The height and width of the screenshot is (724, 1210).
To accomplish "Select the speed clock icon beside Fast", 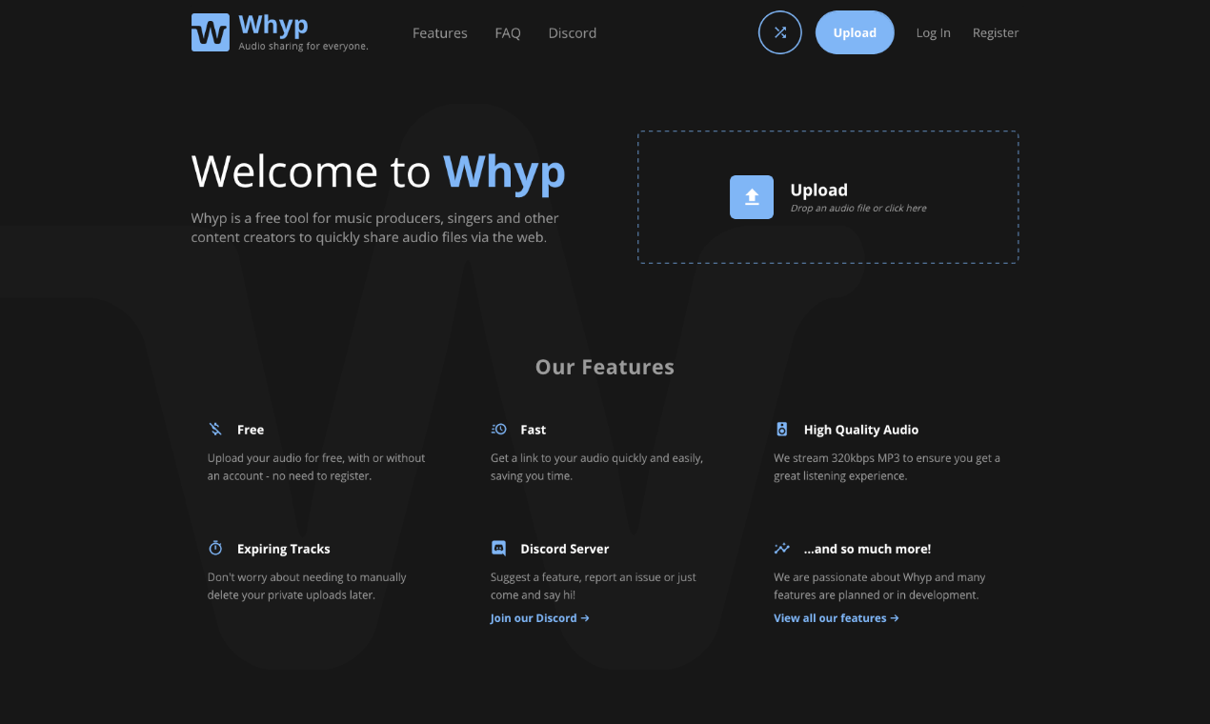I will pos(498,429).
